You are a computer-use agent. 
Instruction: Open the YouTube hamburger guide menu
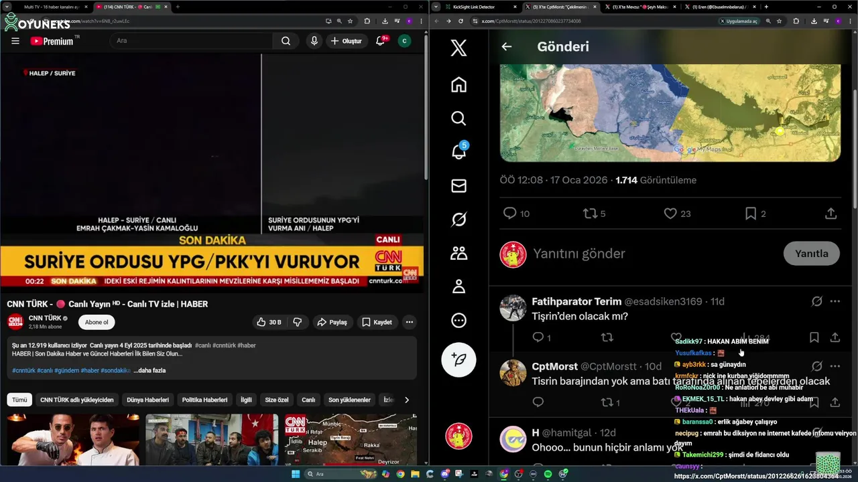point(15,41)
